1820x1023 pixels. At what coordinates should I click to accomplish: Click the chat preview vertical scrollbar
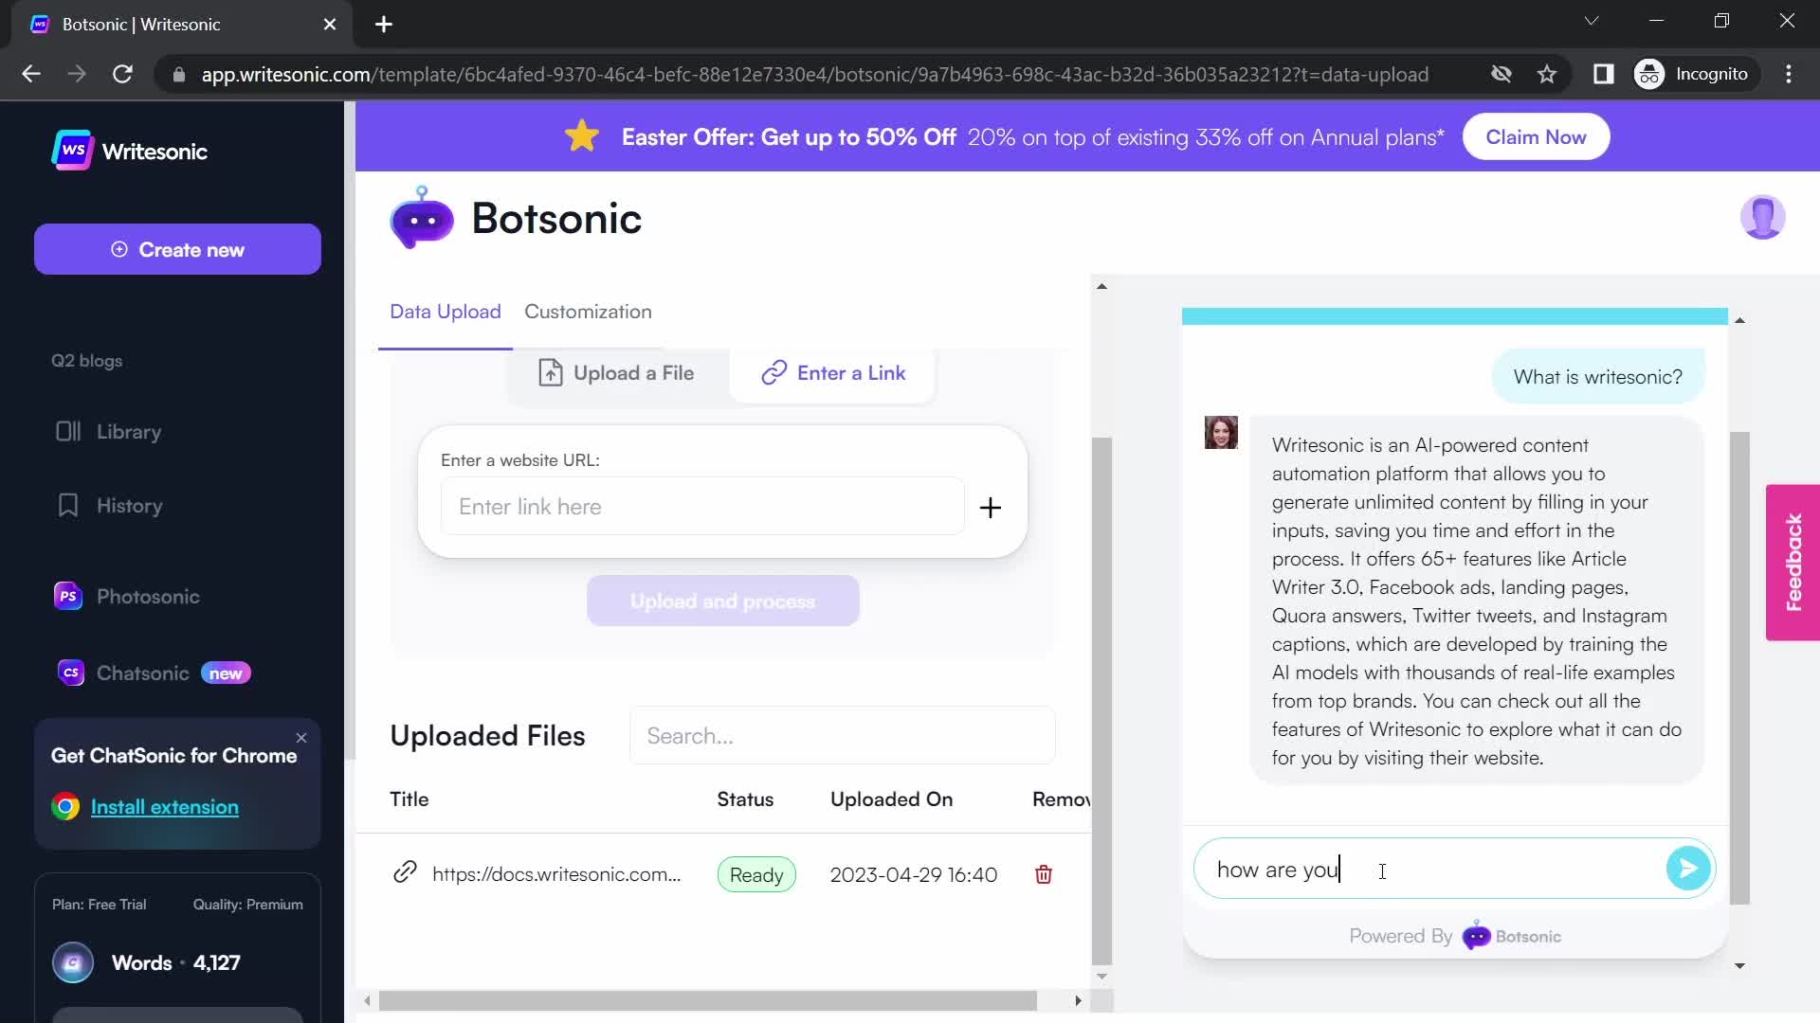tap(1739, 668)
